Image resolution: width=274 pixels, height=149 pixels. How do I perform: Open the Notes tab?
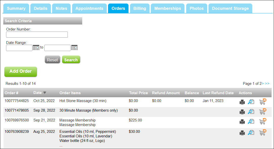[61, 8]
